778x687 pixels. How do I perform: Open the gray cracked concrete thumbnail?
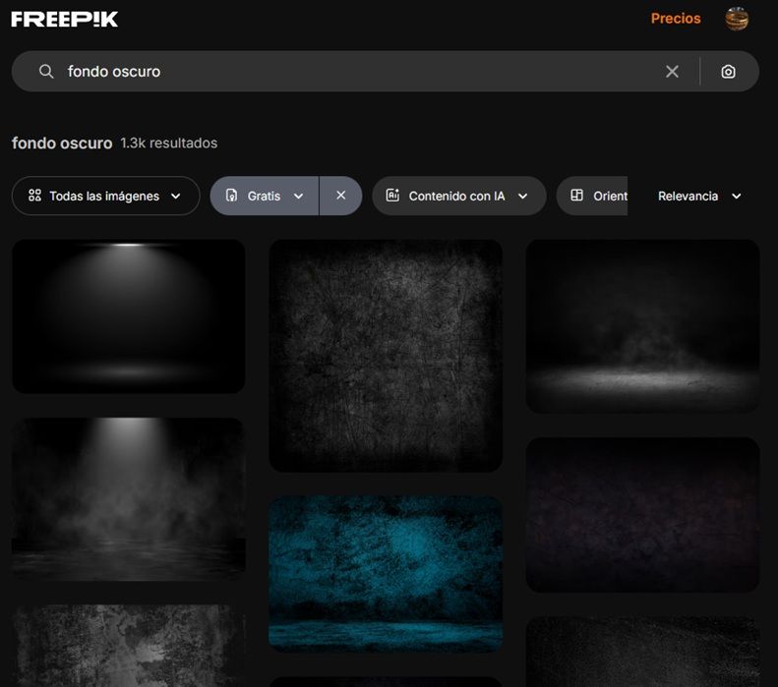pyautogui.click(x=129, y=646)
